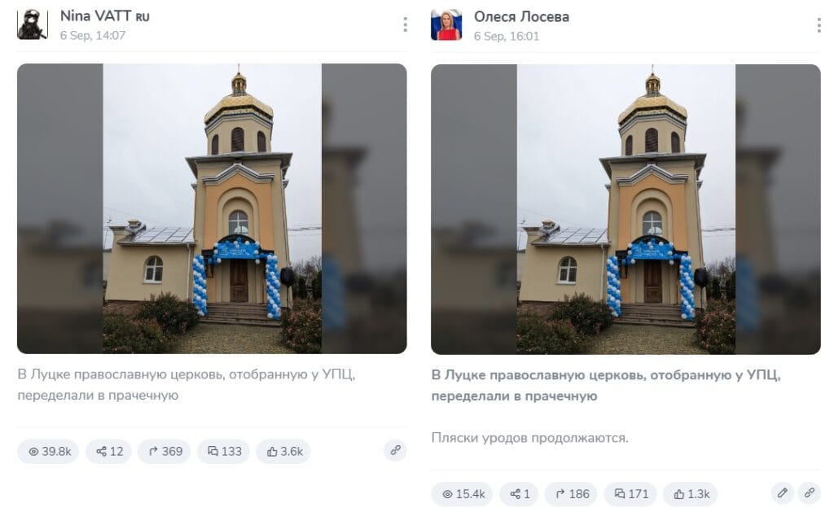
Task: Click the 3.6k likes thumbs-up badge
Action: (x=283, y=452)
